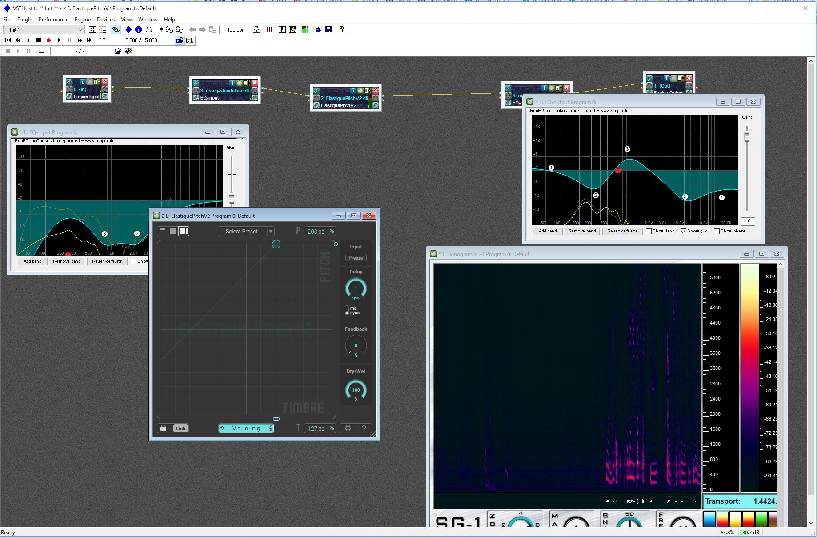
Task: Click the padlock icon in ElastiquePitch window
Action: [x=163, y=428]
